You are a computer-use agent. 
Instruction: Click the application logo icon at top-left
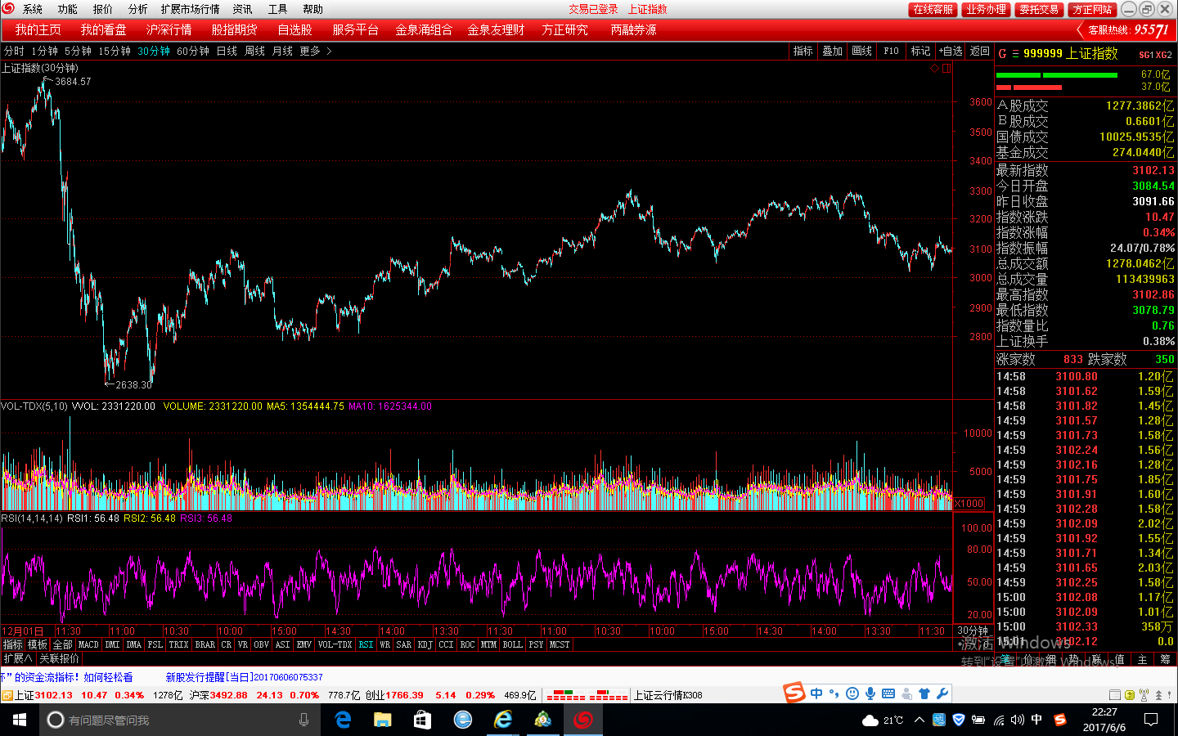coord(8,8)
